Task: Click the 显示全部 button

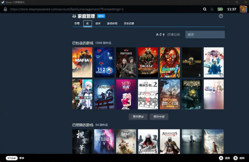Action: point(159,117)
